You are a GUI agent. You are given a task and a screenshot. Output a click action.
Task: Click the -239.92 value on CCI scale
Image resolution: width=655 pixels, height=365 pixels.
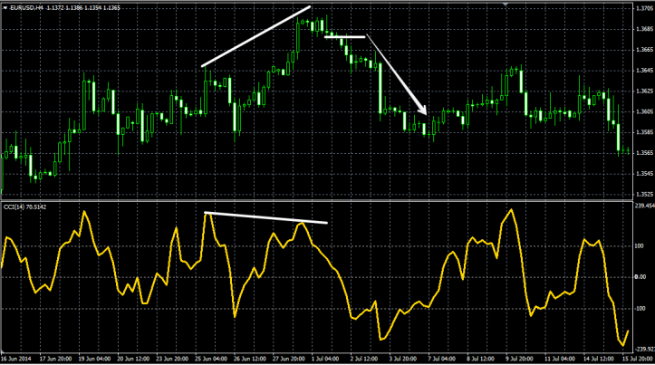click(644, 349)
